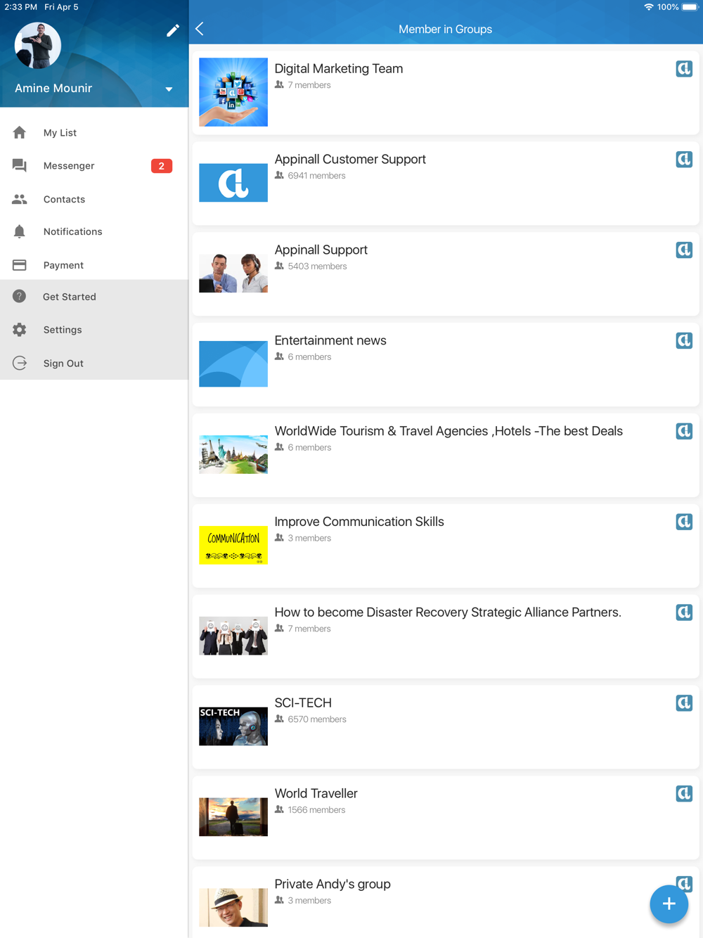
Task: Click the Notifications bell icon
Action: [x=20, y=232]
